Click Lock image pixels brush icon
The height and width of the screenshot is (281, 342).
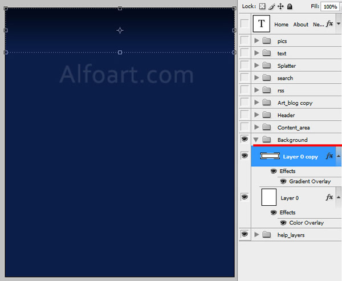pos(271,6)
